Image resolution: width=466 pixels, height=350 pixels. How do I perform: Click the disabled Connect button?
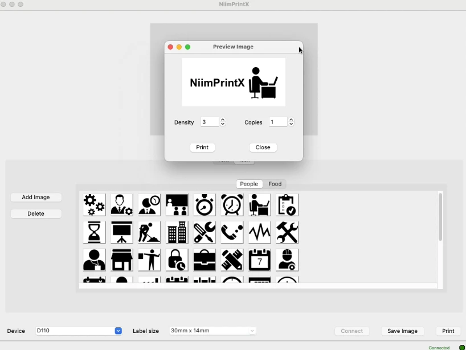[x=352, y=331]
